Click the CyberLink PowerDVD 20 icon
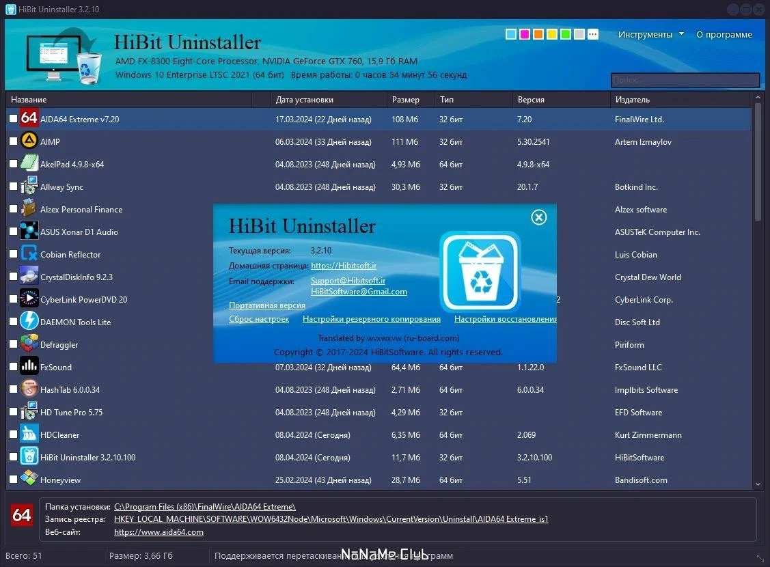 [29, 299]
